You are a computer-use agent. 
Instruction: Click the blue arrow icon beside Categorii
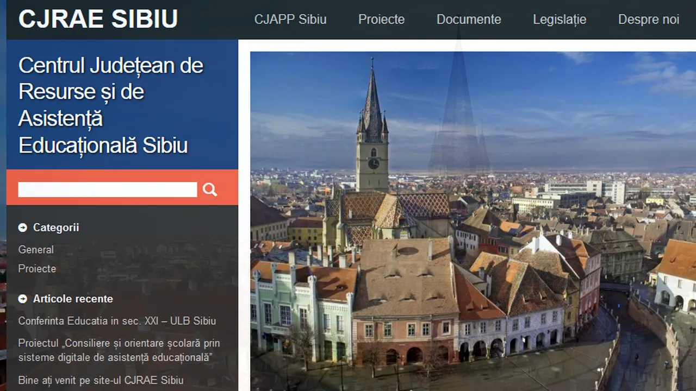click(22, 228)
